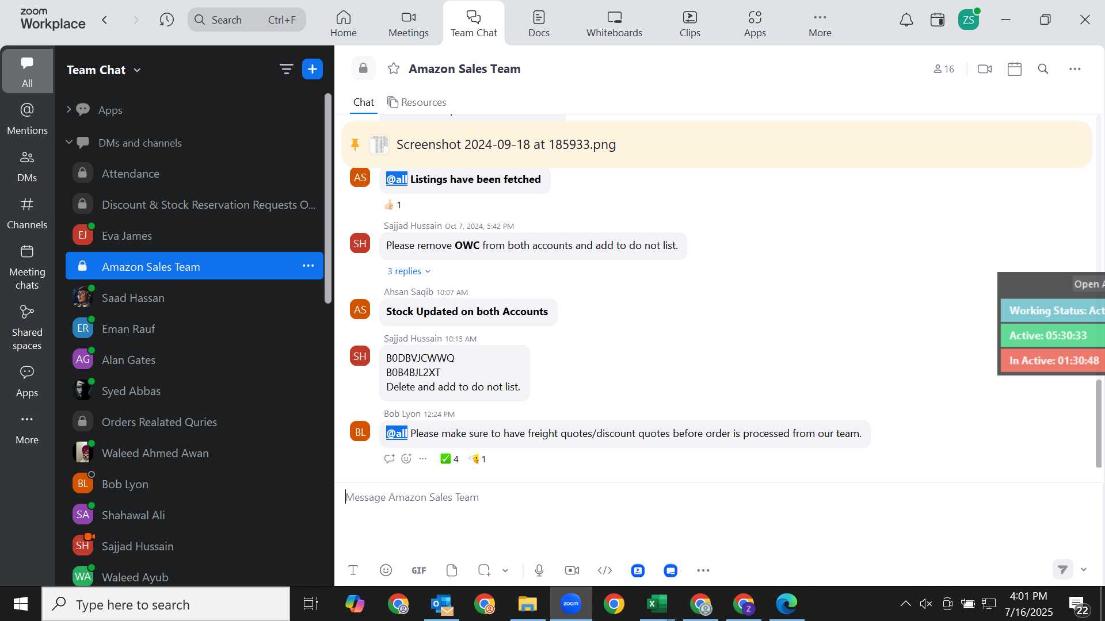Open the Eva James chat
Screen dimensions: 1105x621
[195, 235]
